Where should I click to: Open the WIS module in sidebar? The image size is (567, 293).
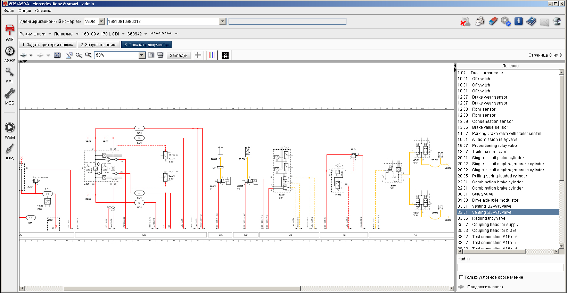[10, 32]
